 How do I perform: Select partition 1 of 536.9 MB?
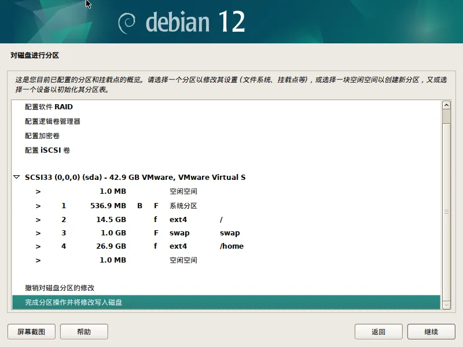226,206
